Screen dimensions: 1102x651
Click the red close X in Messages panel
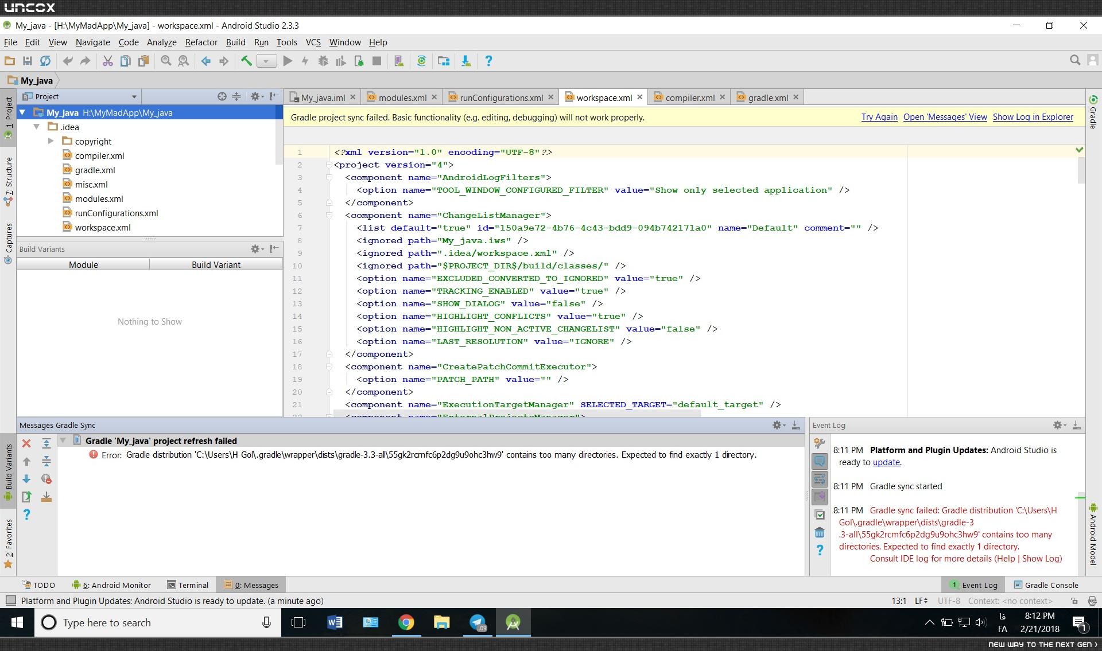coord(26,443)
